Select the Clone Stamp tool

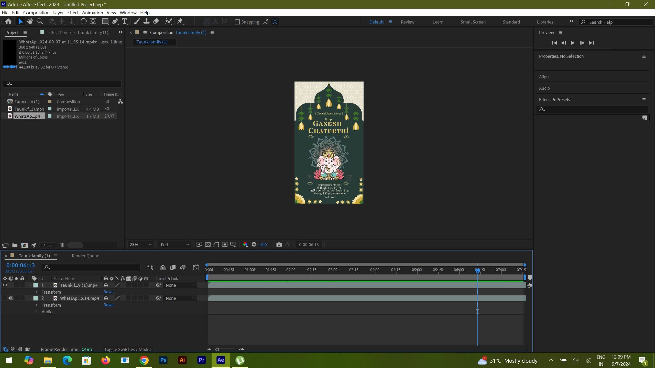point(146,21)
